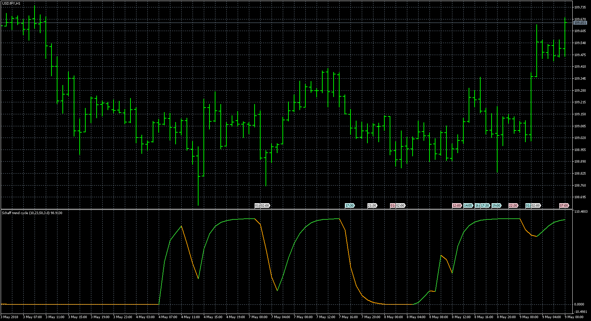Image resolution: width=591 pixels, height=321 pixels.
Task: Select the Schaff trend cycle indicator label
Action: pyautogui.click(x=32, y=213)
